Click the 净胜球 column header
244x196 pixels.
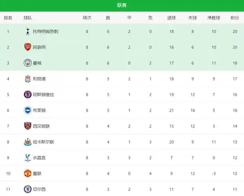click(214, 18)
